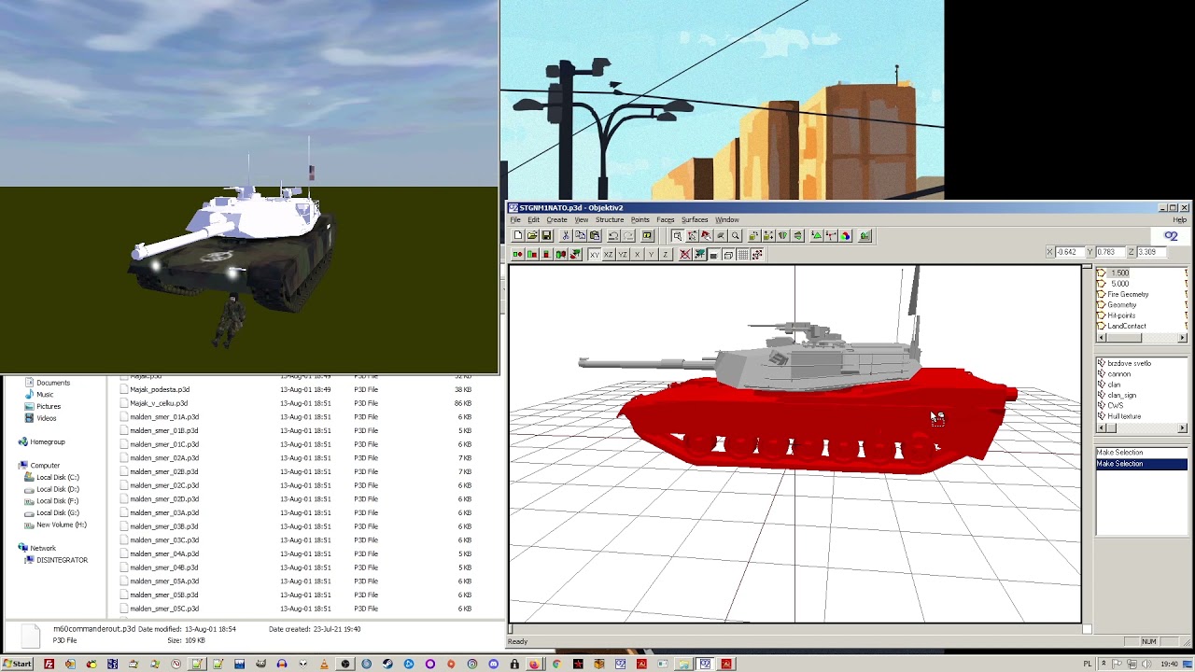This screenshot has width=1195, height=672.
Task: Click the right arrow of LOD list scrollbar
Action: coord(1183,338)
